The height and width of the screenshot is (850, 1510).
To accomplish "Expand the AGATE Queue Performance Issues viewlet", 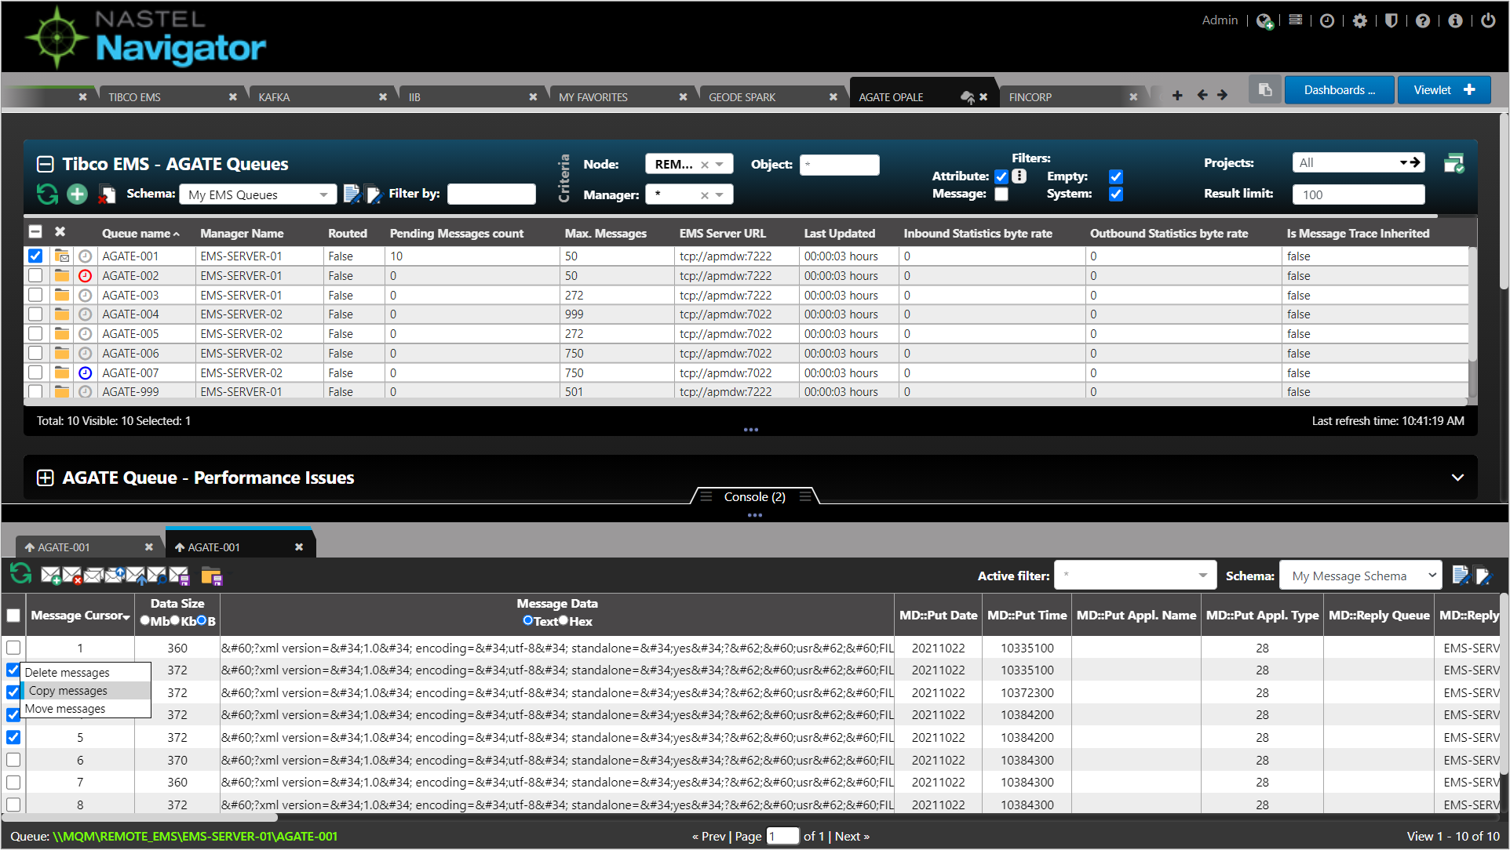I will (x=46, y=478).
